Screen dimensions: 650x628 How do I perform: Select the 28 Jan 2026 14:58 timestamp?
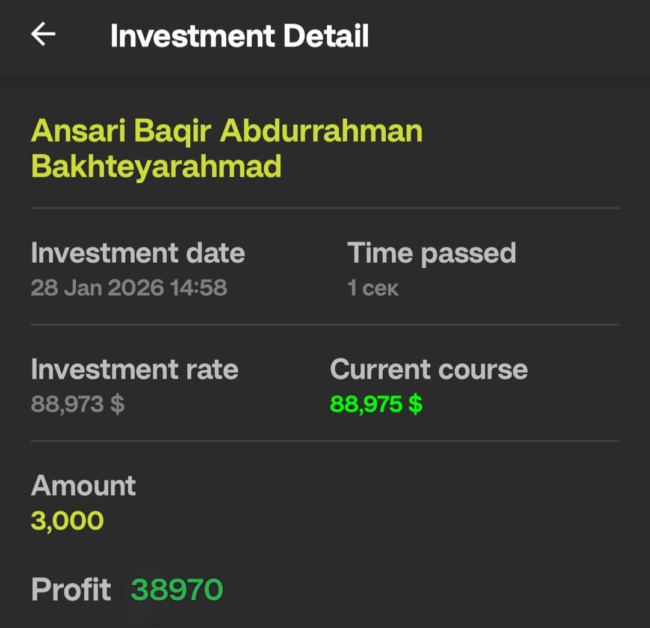129,287
